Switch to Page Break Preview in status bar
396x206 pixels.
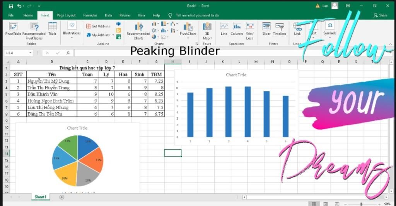point(337,204)
